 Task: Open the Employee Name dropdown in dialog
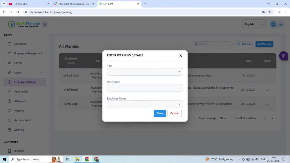pyautogui.click(x=145, y=104)
